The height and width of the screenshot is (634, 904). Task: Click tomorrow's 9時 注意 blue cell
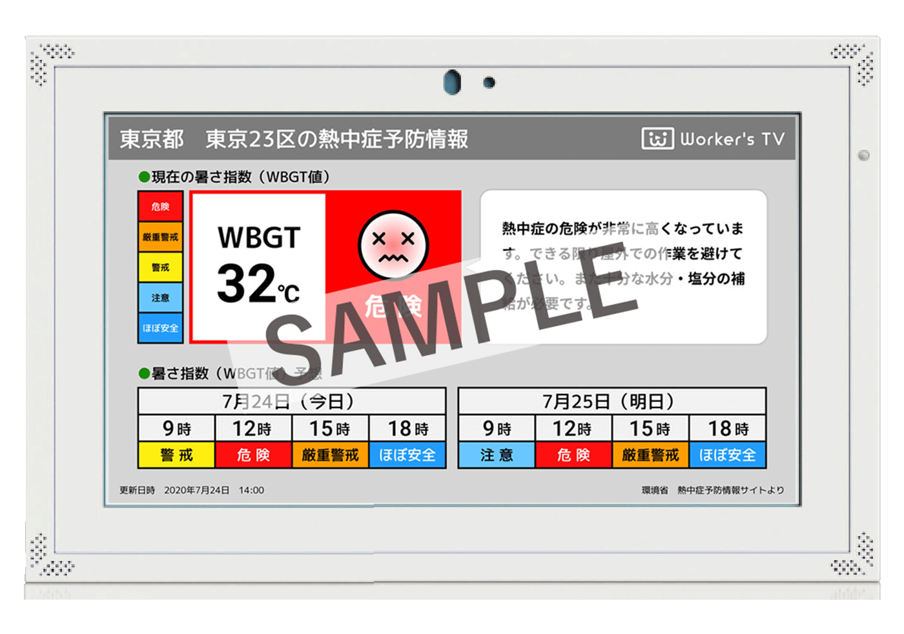(496, 455)
